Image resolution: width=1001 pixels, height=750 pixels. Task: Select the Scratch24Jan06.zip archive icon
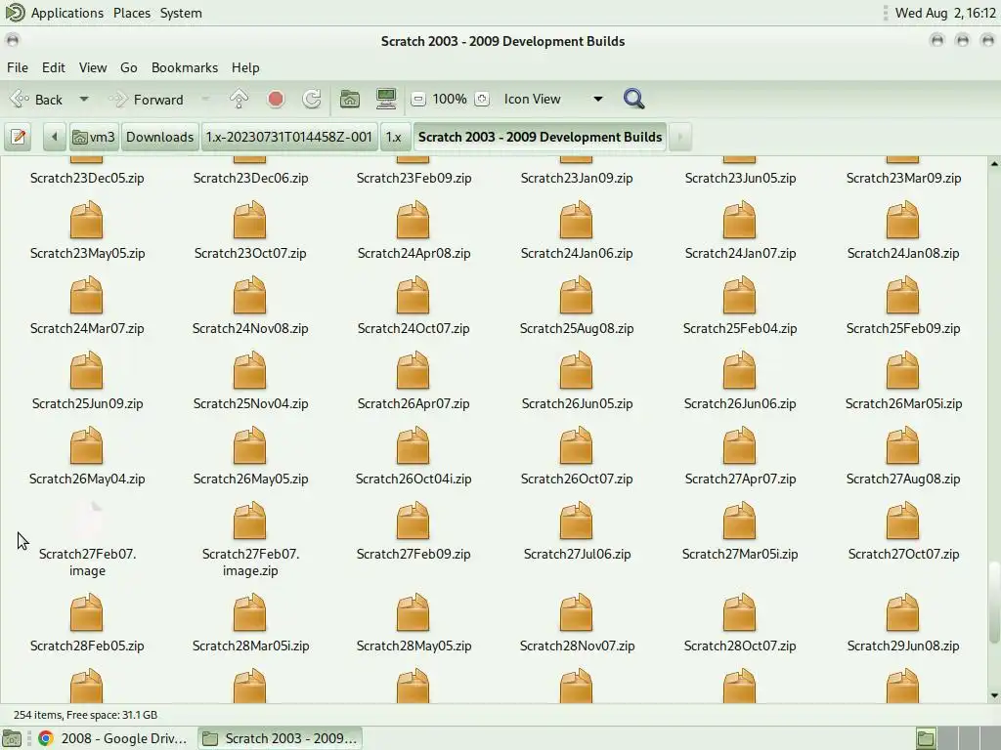click(x=577, y=220)
